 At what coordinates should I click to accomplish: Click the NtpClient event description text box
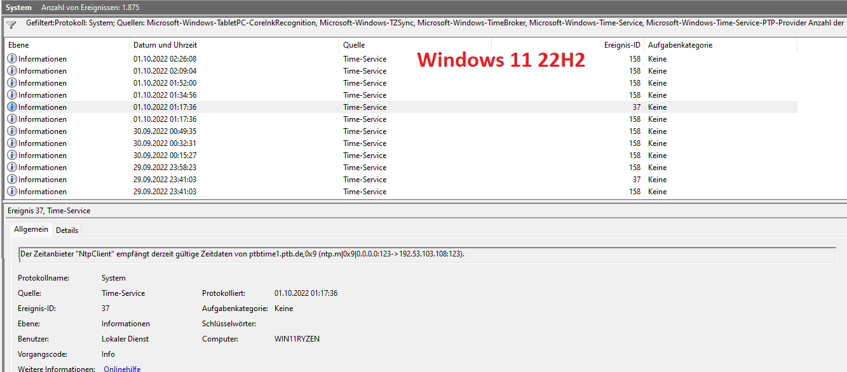[x=427, y=254]
